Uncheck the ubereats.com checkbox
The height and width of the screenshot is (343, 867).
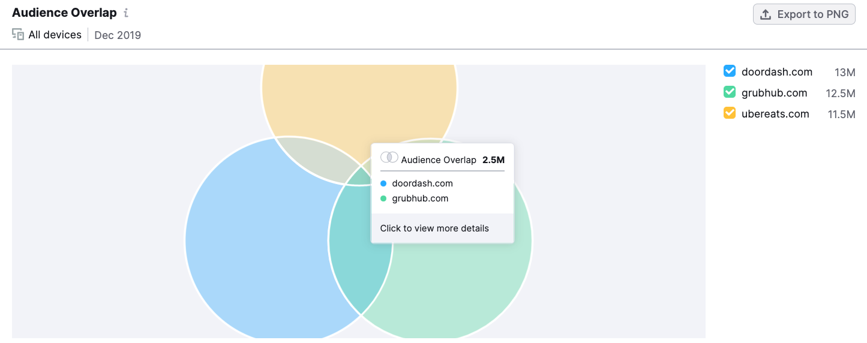(730, 113)
